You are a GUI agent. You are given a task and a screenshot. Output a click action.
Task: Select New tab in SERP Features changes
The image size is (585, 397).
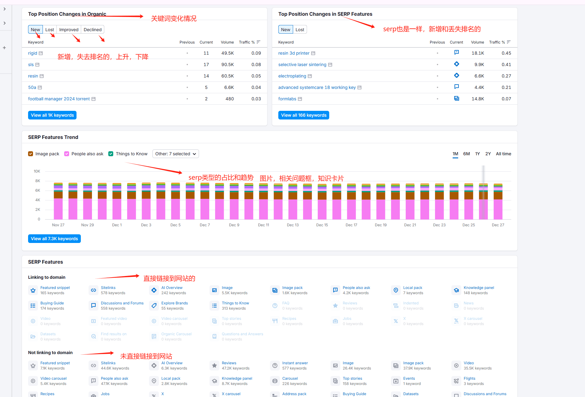coord(286,30)
